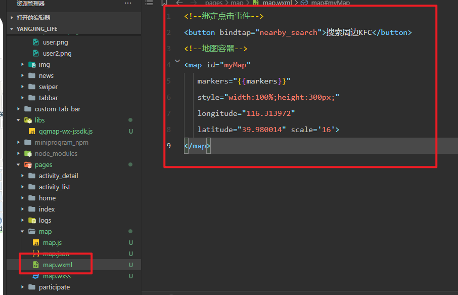Click the scale value '16'
Image resolution: width=458 pixels, height=295 pixels.
[326, 130]
